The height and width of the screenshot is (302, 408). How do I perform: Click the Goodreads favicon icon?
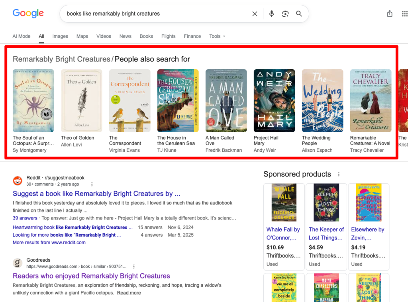pyautogui.click(x=18, y=263)
